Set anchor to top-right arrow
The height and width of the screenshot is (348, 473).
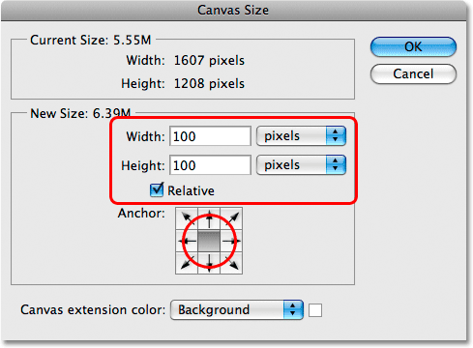(x=231, y=218)
